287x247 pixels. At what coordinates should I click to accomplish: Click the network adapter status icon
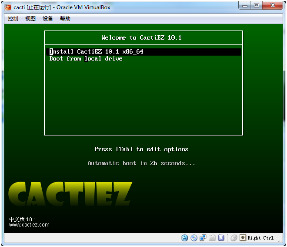coord(203,238)
